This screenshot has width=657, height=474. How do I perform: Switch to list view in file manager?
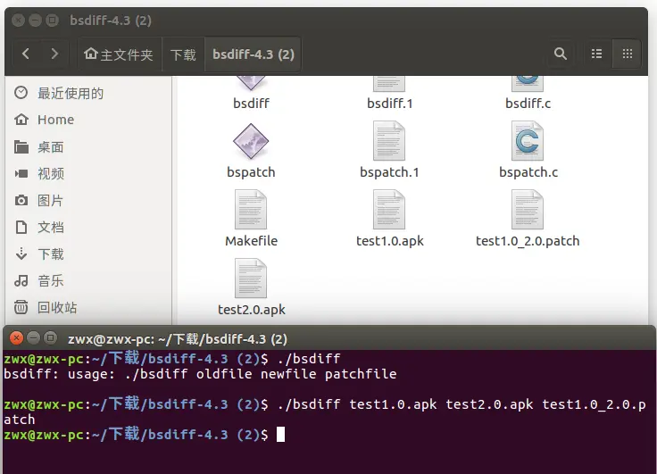(596, 54)
